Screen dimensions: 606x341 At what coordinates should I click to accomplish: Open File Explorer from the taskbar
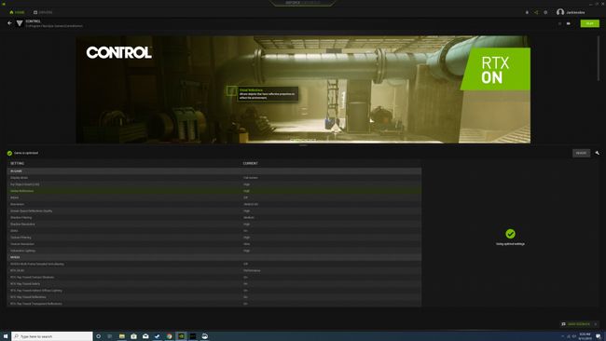[122, 336]
